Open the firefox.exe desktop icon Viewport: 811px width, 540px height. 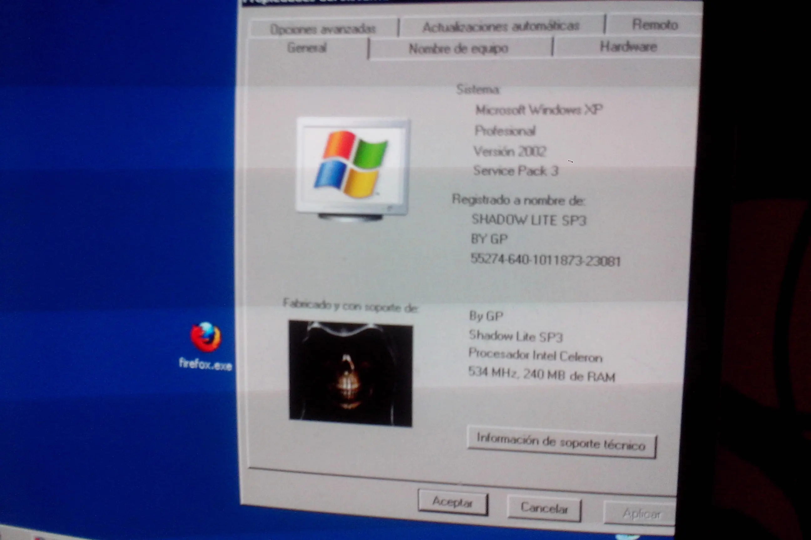click(206, 337)
